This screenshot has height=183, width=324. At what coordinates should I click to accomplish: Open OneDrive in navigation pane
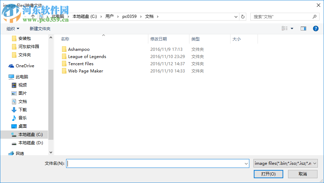point(21,66)
